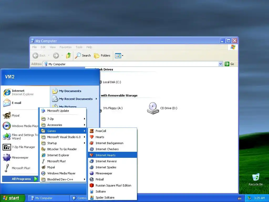Open Hearts game entry
Viewport: 269px width, 202px height.
[x=112, y=137]
